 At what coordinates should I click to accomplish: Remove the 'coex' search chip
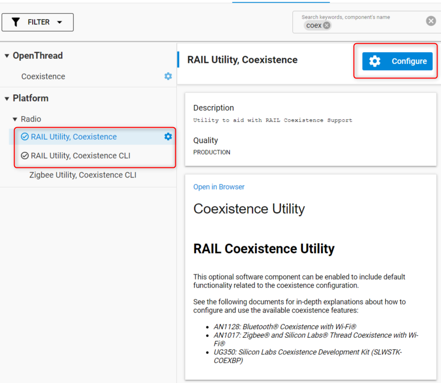327,25
